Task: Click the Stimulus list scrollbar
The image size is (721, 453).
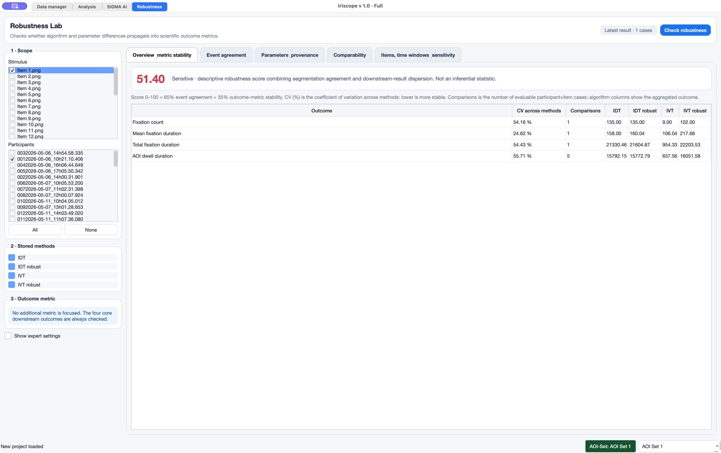Action: pos(115,81)
